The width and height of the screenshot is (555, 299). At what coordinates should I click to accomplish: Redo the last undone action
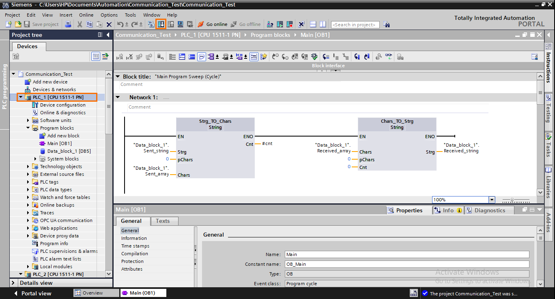click(x=134, y=24)
